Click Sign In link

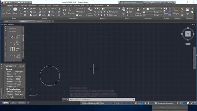point(152,2)
